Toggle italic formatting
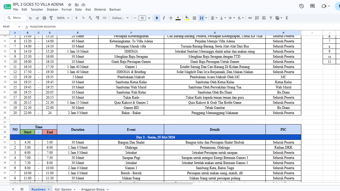 click(x=164, y=18)
